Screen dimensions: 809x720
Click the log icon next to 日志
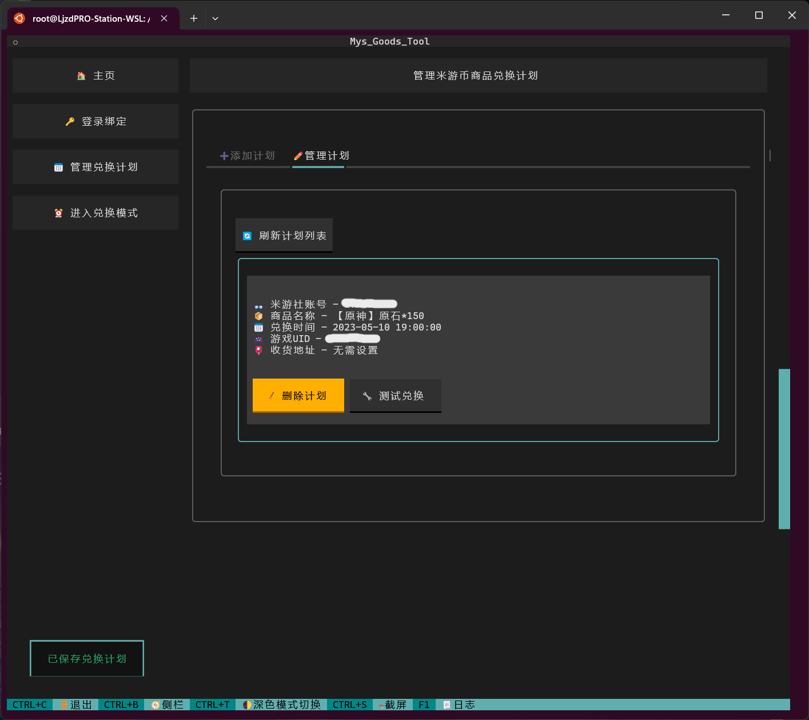(446, 705)
